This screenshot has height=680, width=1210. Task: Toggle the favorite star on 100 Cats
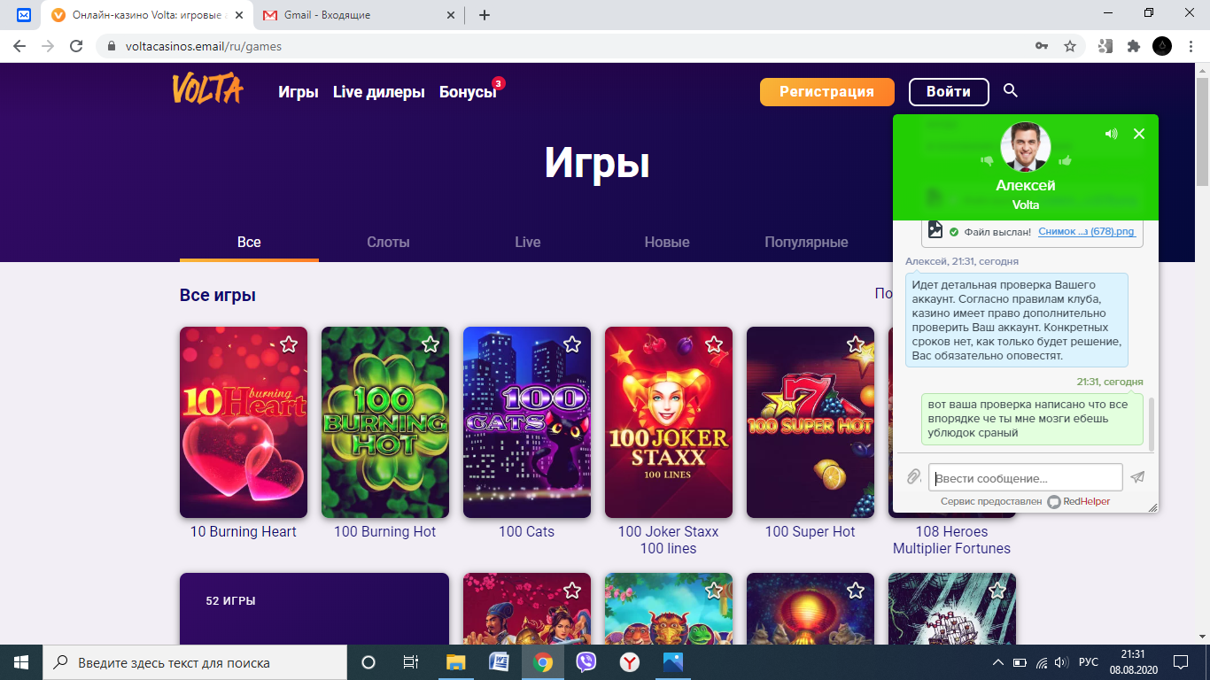click(572, 344)
